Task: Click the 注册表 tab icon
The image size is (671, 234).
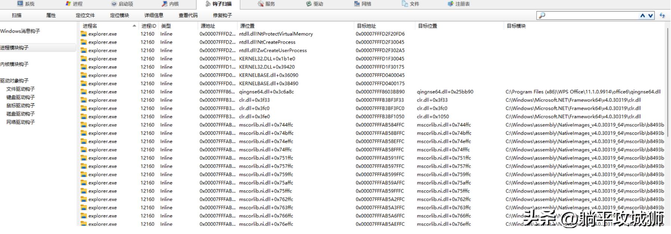Action: 450,4
